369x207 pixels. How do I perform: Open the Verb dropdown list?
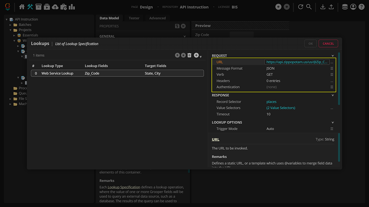pos(332,75)
